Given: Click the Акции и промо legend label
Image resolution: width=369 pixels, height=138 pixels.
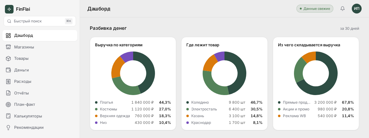Looking at the screenshot, I should point(296,109).
